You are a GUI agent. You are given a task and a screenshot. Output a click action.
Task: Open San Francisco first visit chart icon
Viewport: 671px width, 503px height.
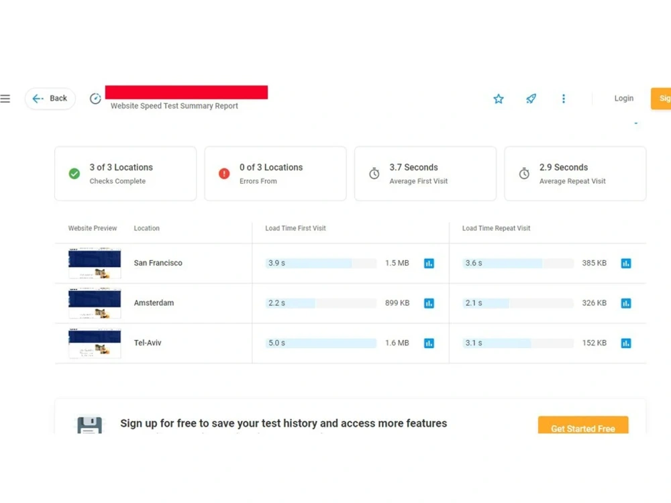click(x=429, y=264)
